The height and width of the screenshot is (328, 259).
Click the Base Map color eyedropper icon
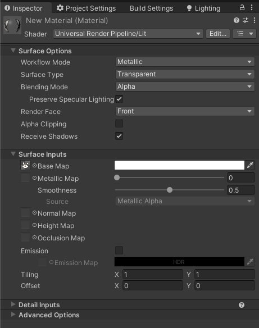pos(250,165)
